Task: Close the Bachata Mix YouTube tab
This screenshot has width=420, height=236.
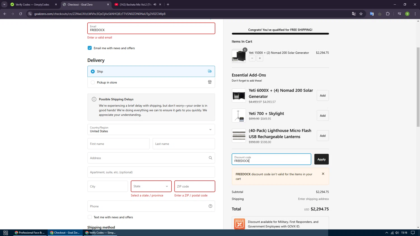Action: pos(160,4)
